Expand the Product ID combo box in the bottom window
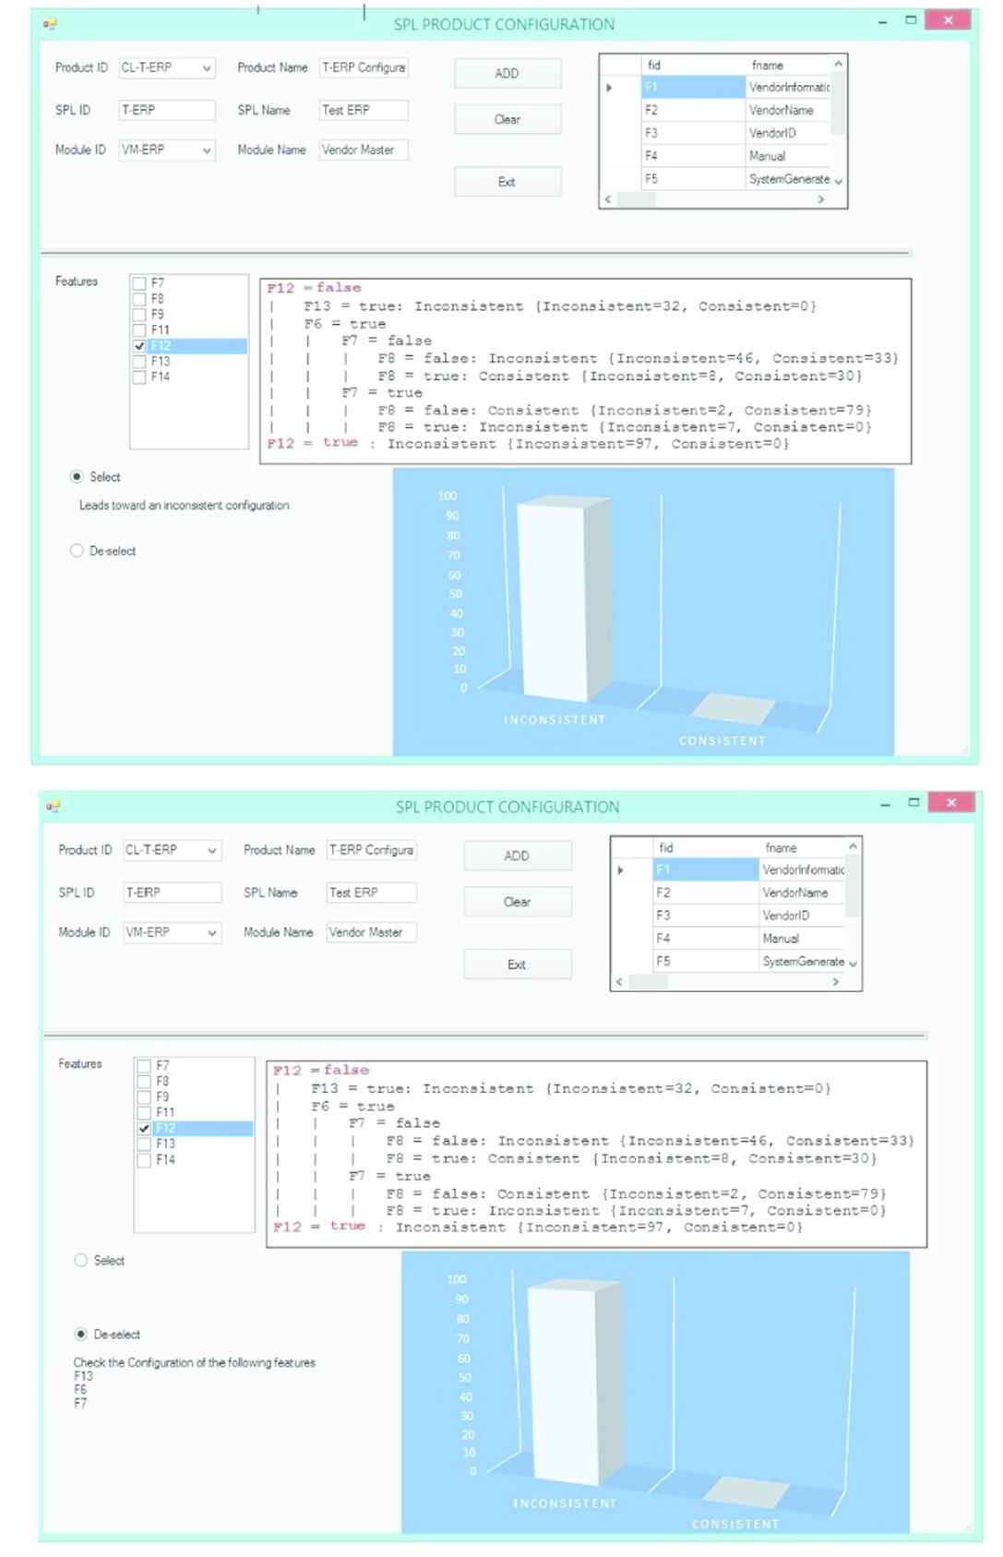 (x=212, y=851)
